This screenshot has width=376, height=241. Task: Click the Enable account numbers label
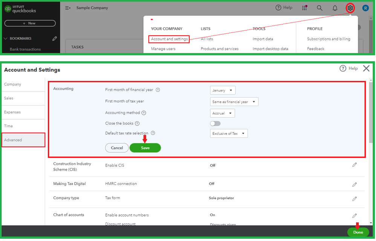[x=127, y=215]
